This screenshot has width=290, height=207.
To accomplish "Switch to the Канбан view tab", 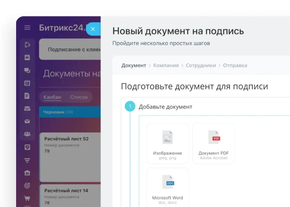I will [52, 97].
